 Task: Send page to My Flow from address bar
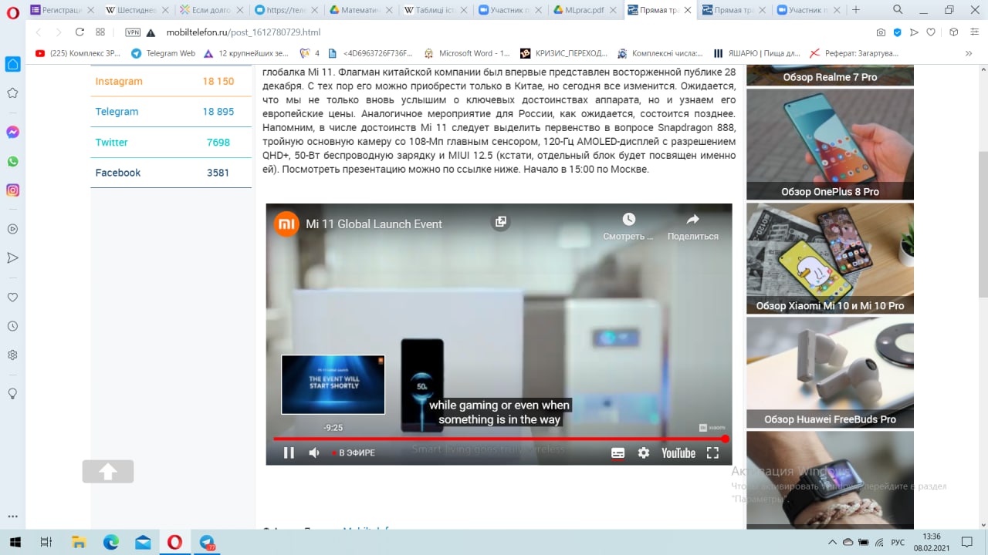[x=914, y=32]
